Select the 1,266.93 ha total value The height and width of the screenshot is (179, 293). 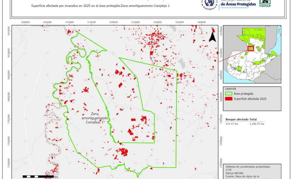(257, 124)
